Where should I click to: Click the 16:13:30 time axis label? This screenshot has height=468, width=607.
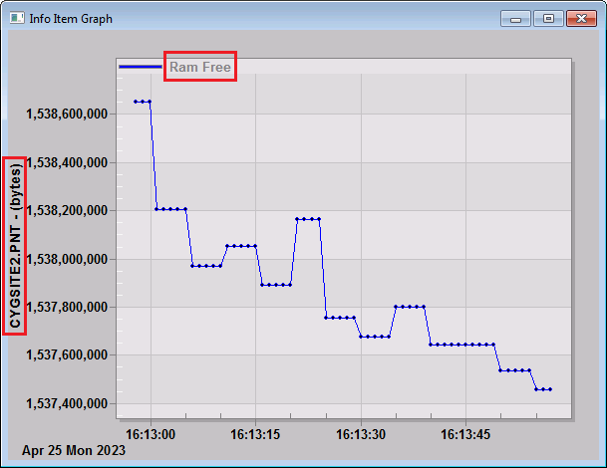(x=361, y=434)
